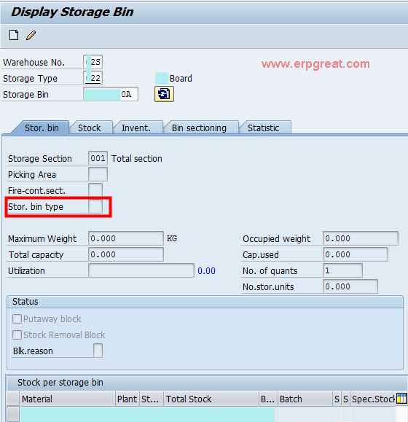
Task: Select the Stor. bin tab
Action: [x=42, y=128]
